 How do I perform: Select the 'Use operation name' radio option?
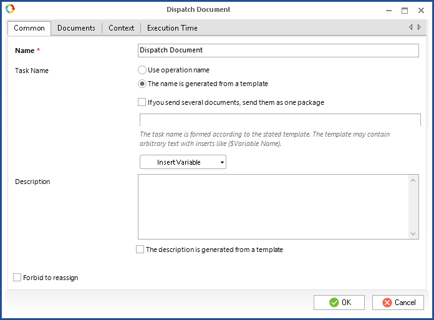coord(142,70)
